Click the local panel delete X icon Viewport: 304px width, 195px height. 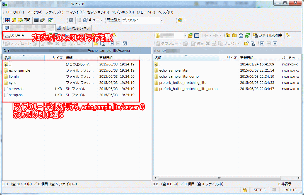coord(57,43)
